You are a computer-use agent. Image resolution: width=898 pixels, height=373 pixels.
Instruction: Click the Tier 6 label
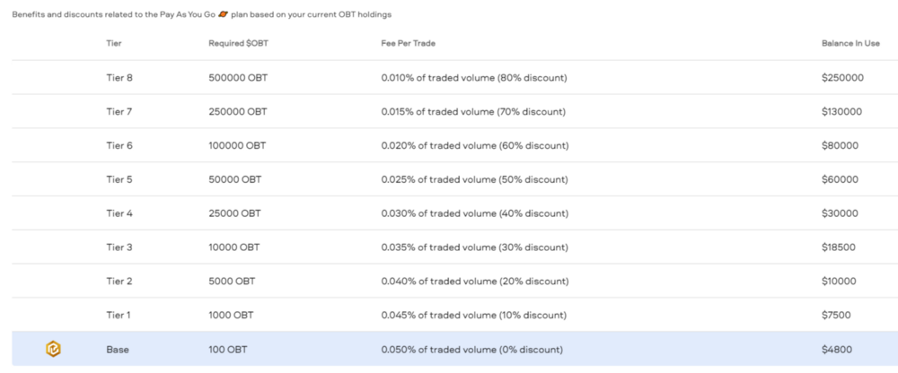(x=119, y=146)
